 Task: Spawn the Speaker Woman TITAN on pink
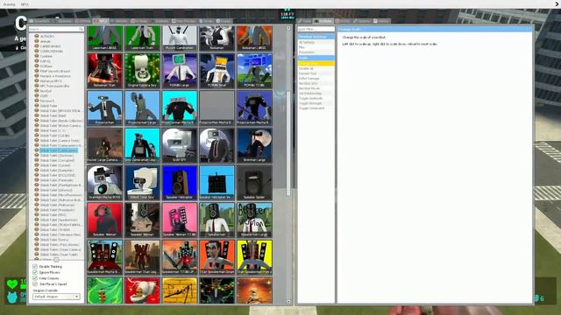[x=179, y=220]
